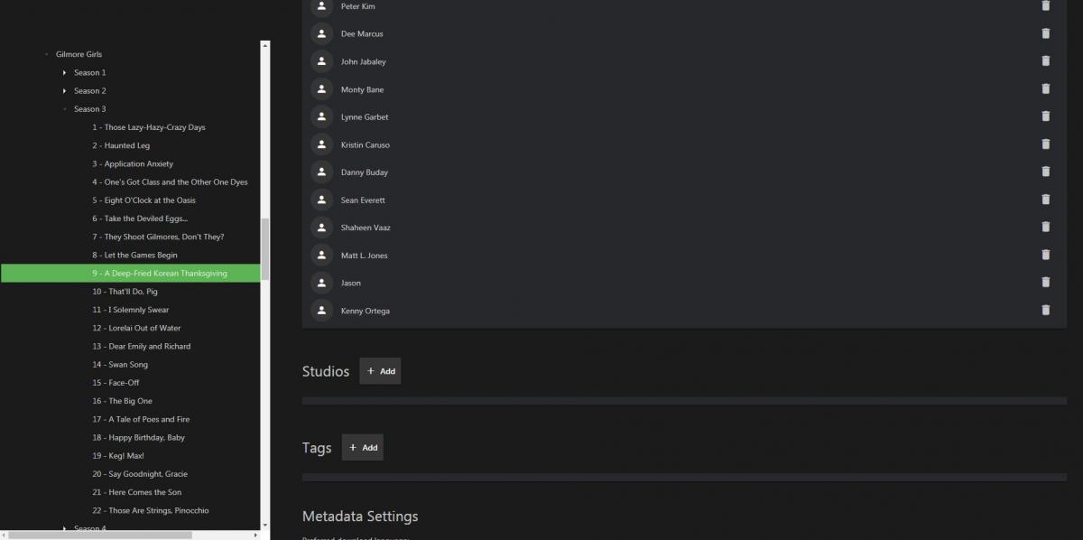Screen dimensions: 1083x540
Task: Remove John Jabaley via trash icon
Action: pyautogui.click(x=1046, y=61)
